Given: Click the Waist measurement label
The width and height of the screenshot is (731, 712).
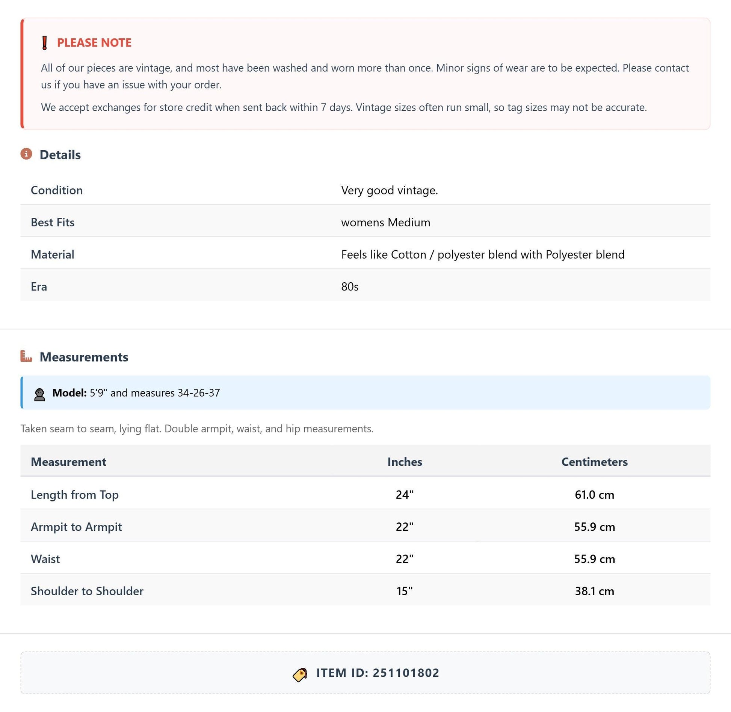Looking at the screenshot, I should click(45, 559).
